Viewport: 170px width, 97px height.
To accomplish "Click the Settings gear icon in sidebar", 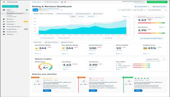I will (x=4, y=34).
